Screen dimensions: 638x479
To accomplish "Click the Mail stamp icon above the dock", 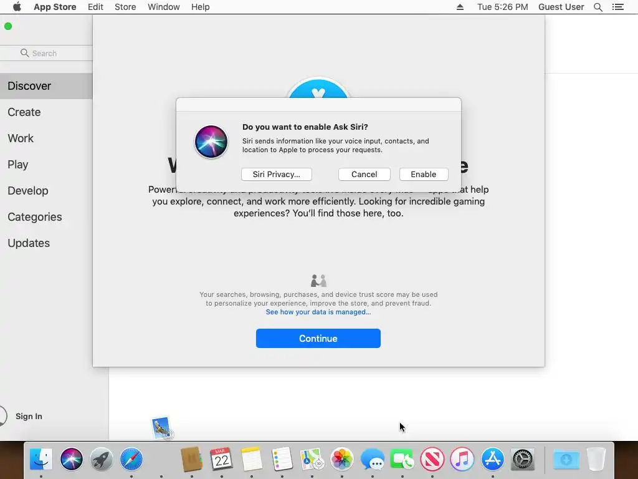I will click(x=162, y=428).
